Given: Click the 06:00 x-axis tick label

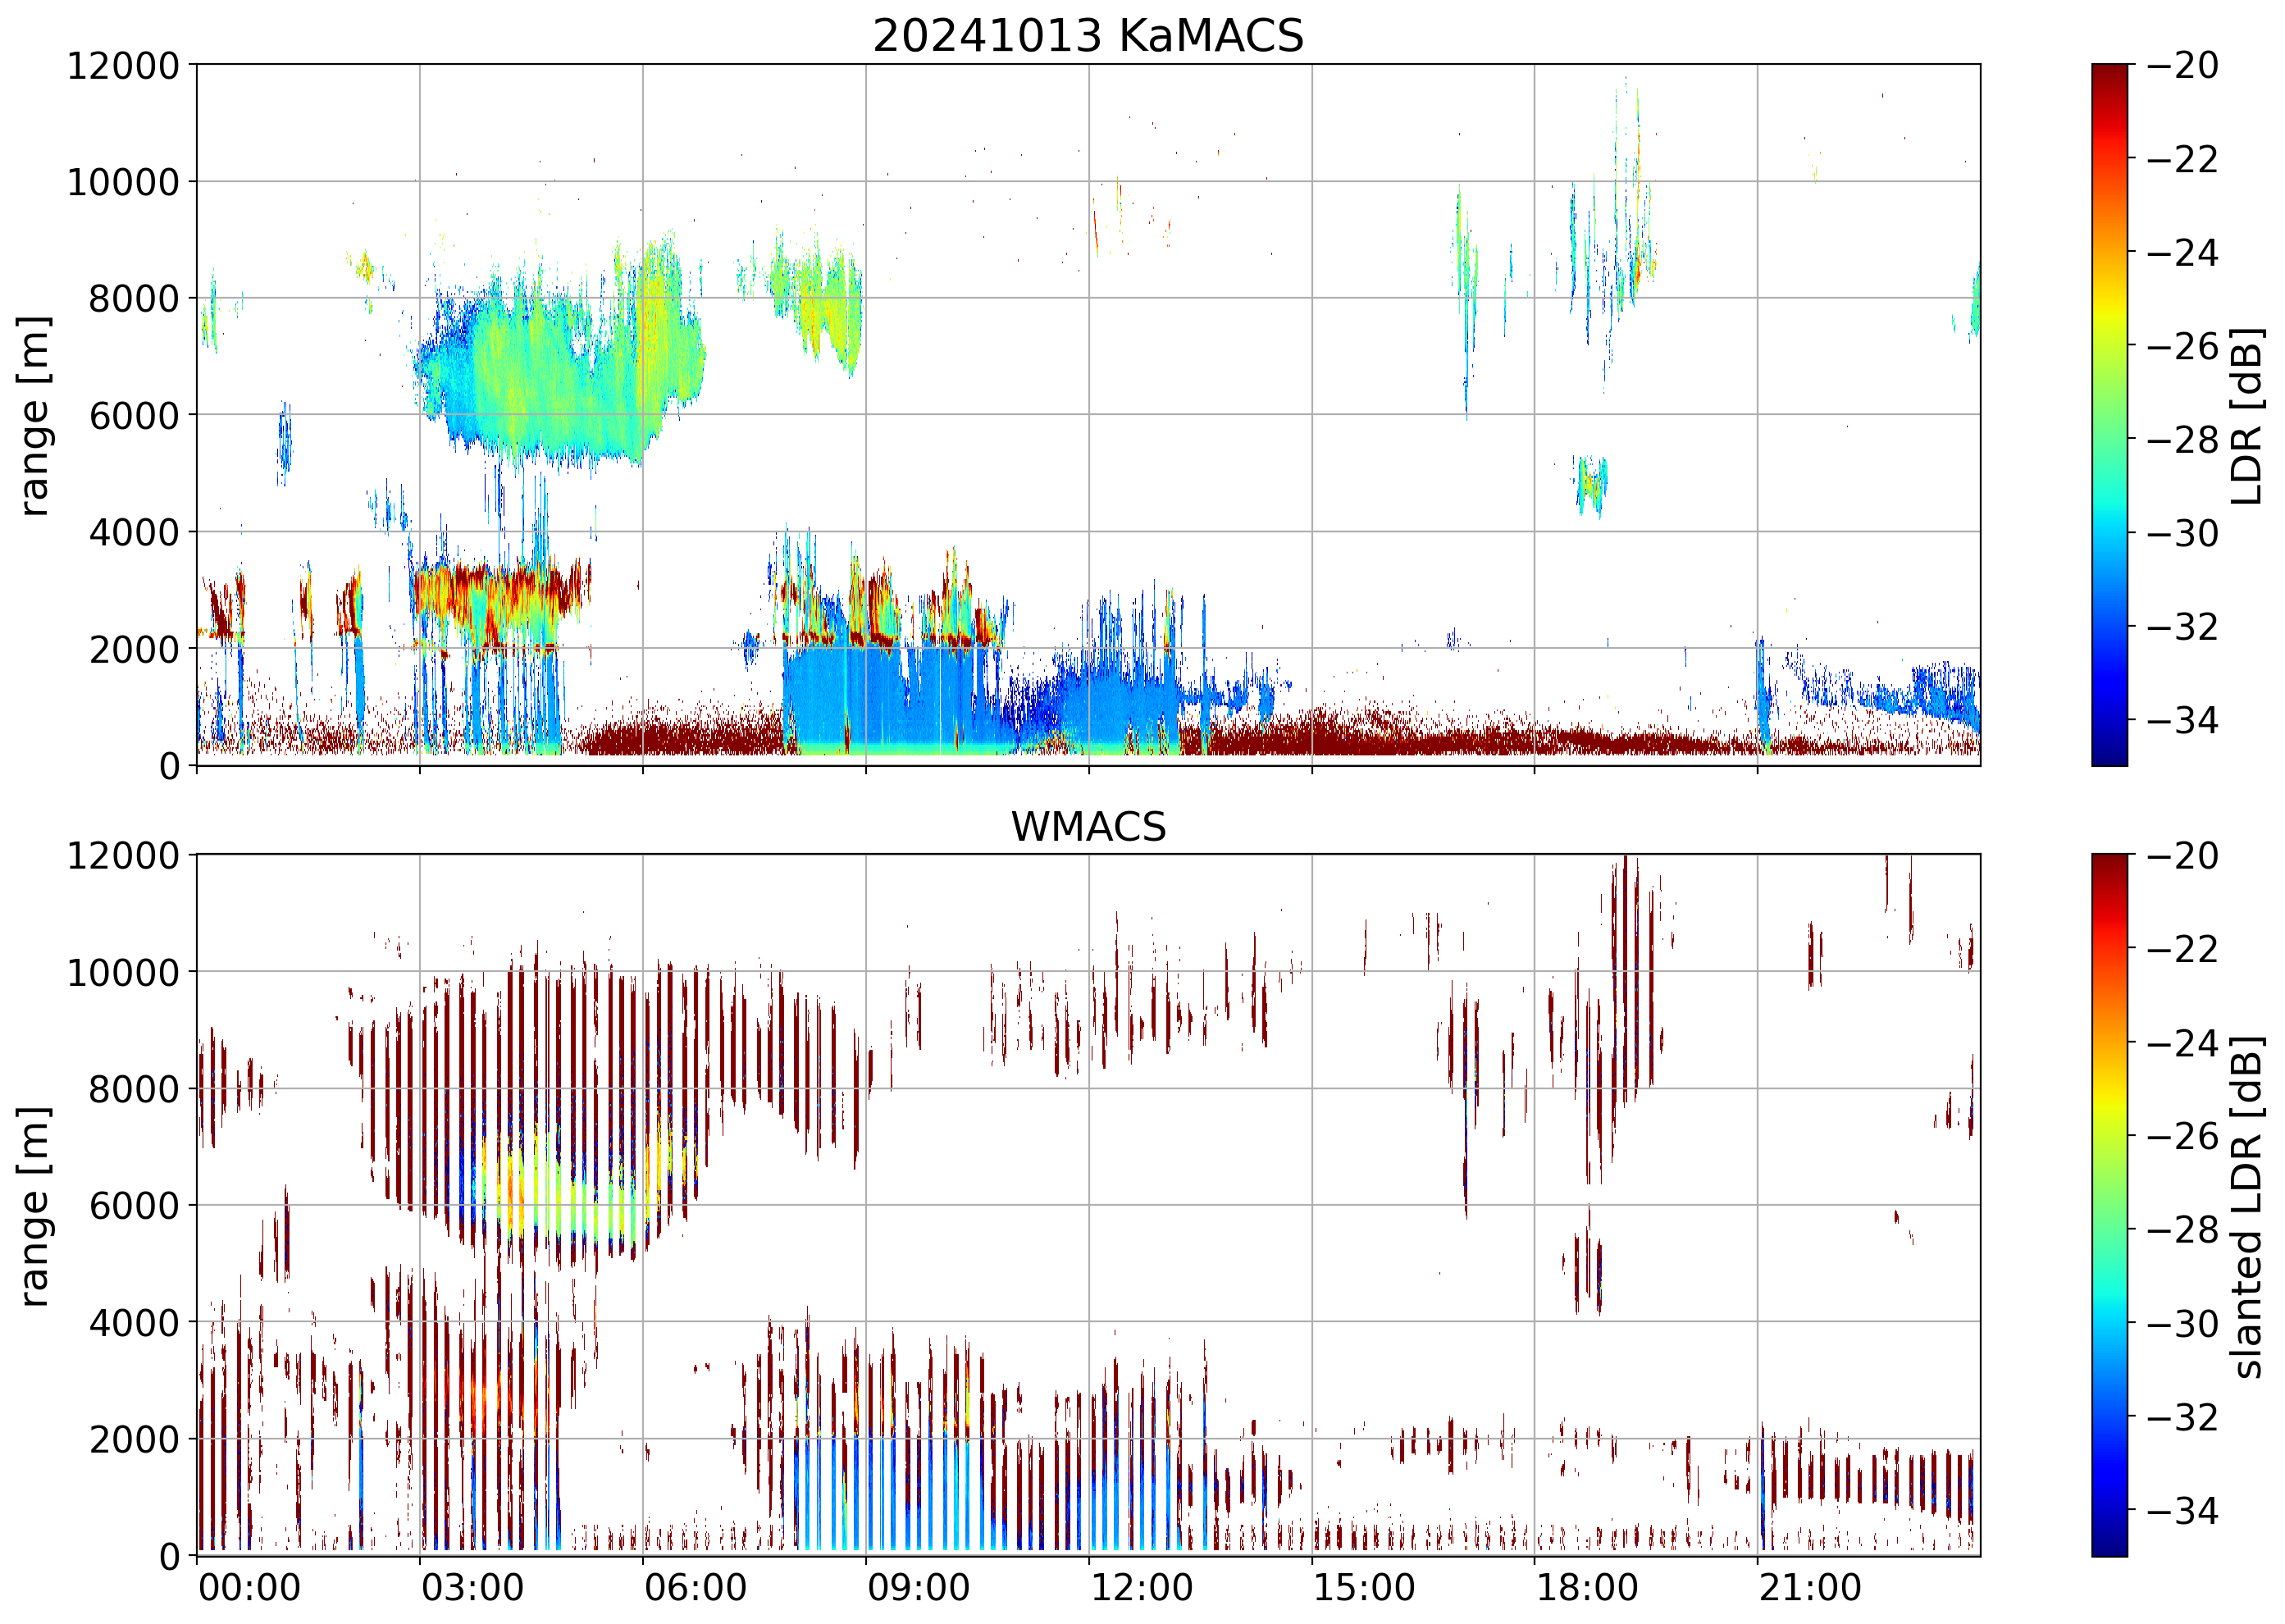Looking at the screenshot, I should (695, 1587).
